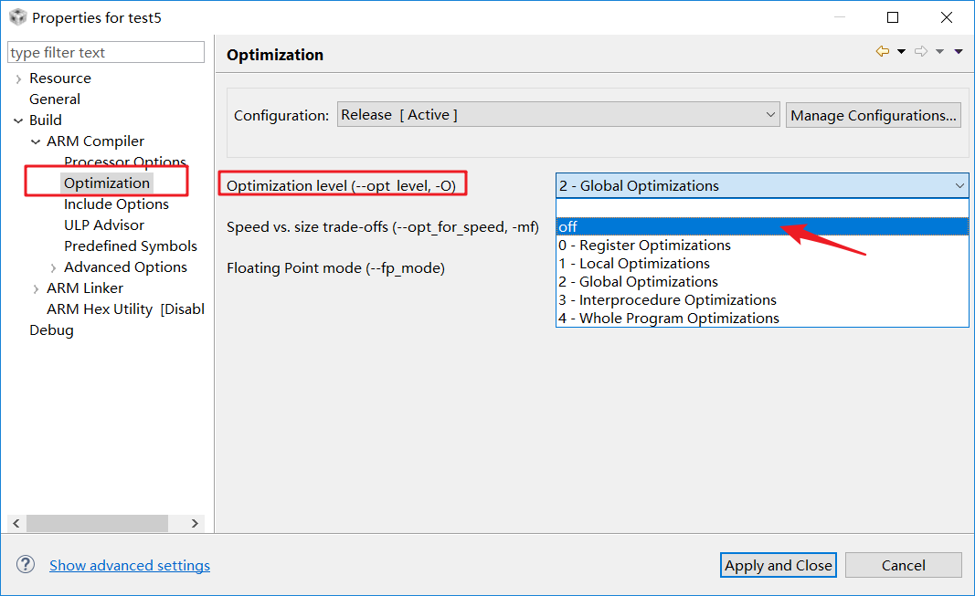Click the Manage Configurations button
The height and width of the screenshot is (596, 975).
874,115
